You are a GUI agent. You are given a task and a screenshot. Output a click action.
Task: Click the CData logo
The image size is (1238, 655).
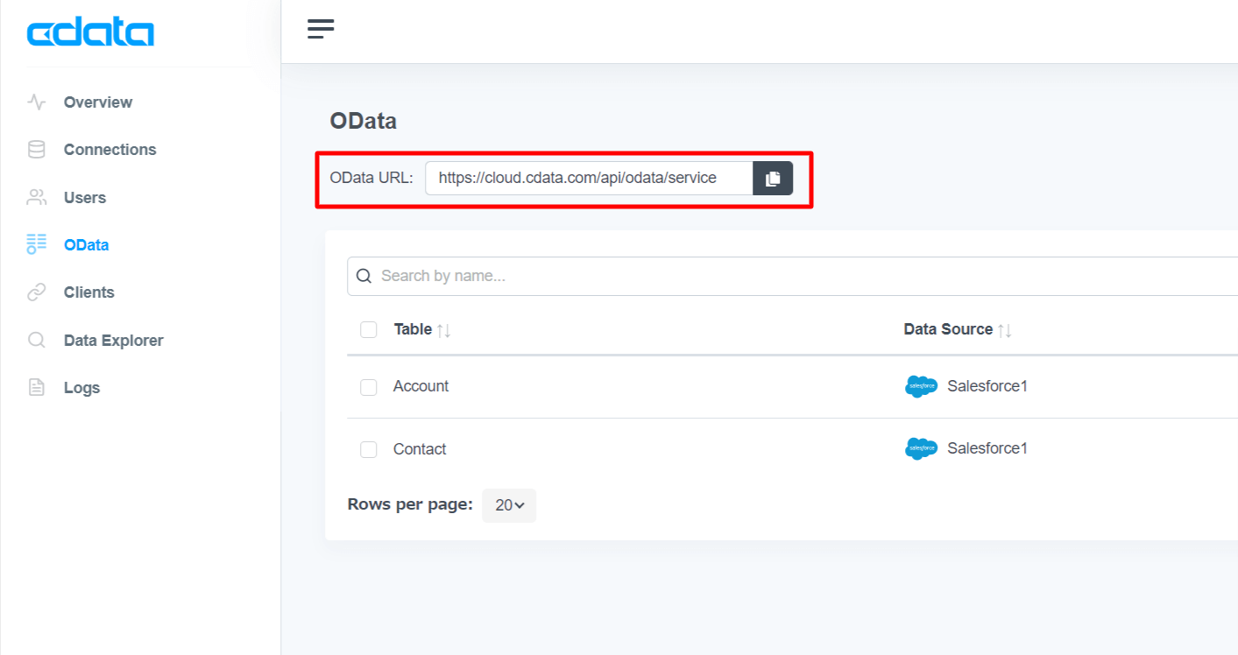90,33
